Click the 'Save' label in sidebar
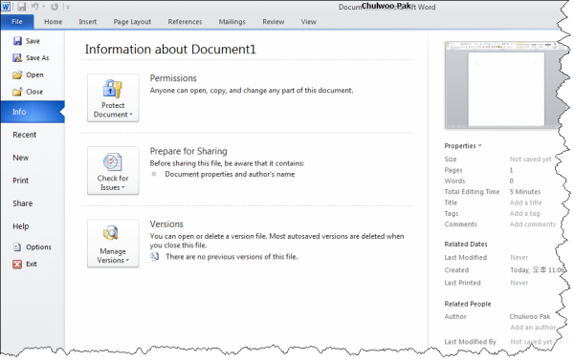Image resolution: width=574 pixels, height=361 pixels. click(x=33, y=41)
